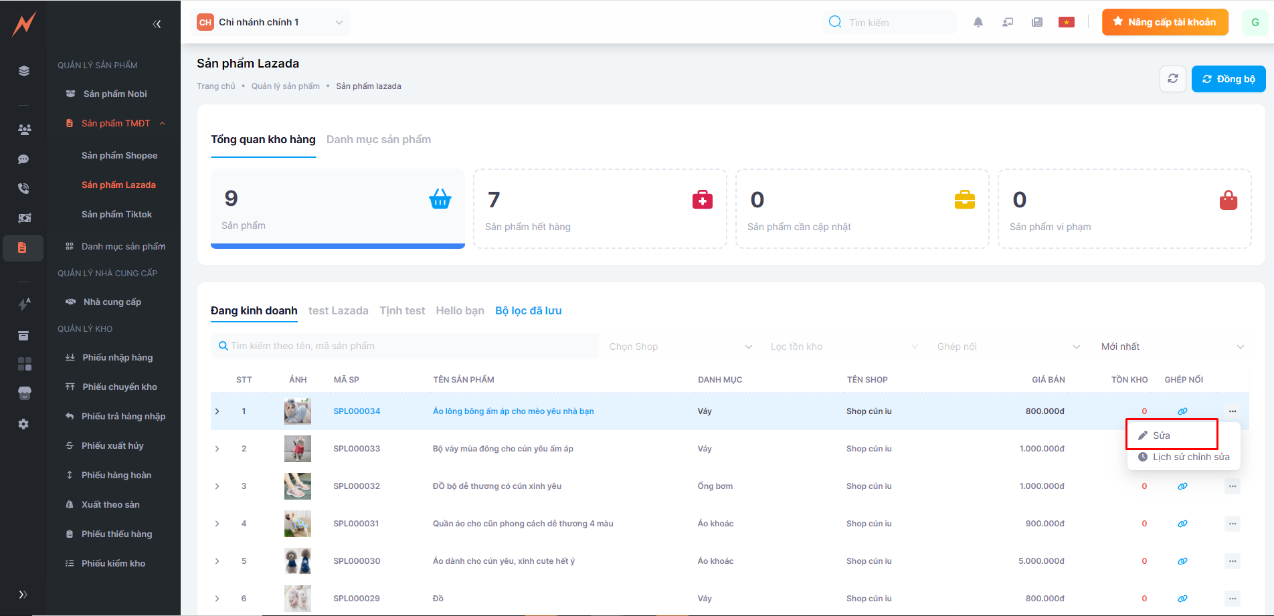Click Nâng cấp tài khoản upgrade button

click(1164, 22)
